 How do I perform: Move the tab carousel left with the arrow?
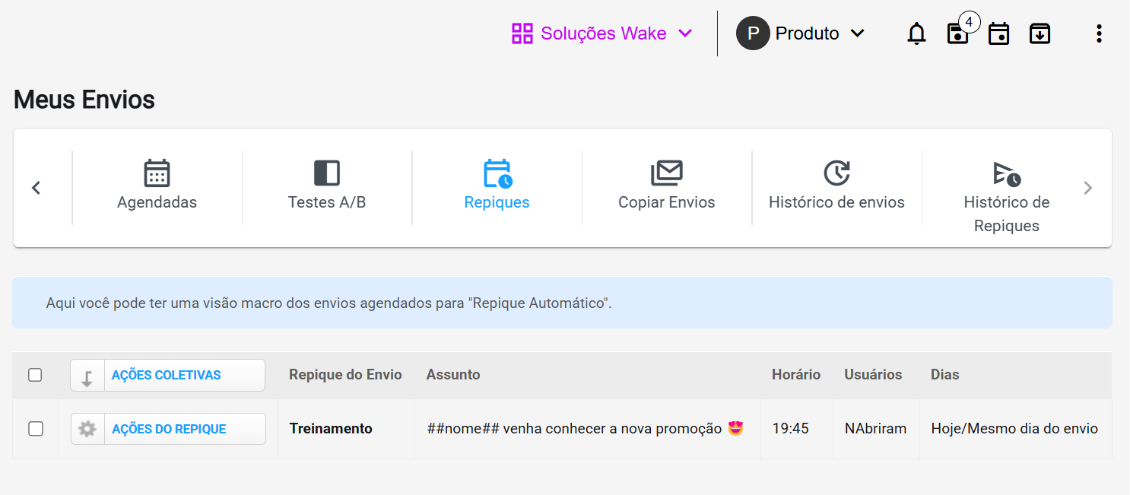pyautogui.click(x=37, y=188)
